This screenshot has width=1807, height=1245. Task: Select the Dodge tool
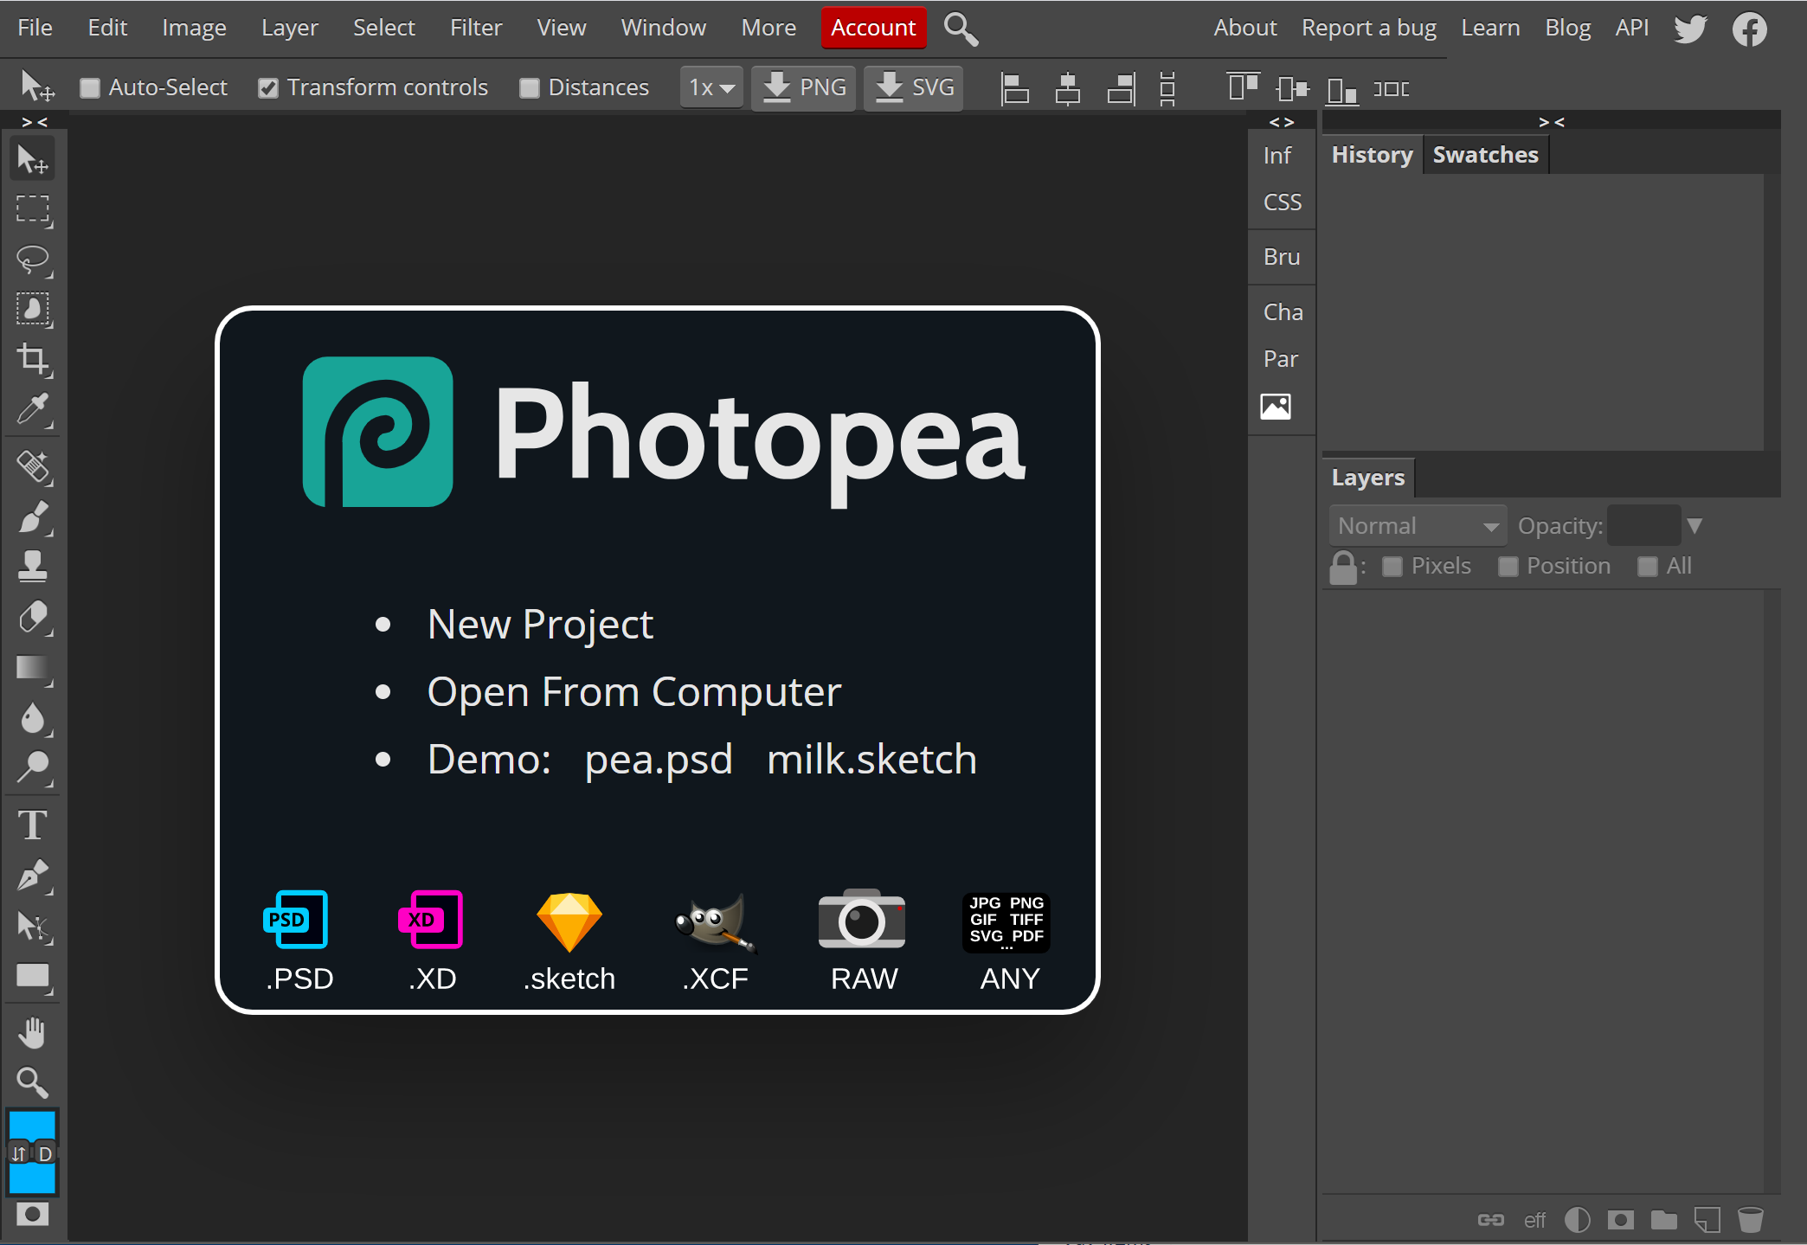[x=33, y=767]
